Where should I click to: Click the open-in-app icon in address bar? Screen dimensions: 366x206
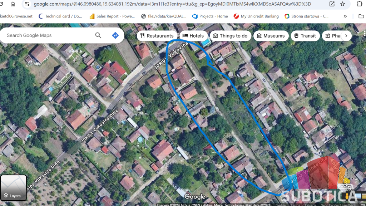(x=332, y=4)
